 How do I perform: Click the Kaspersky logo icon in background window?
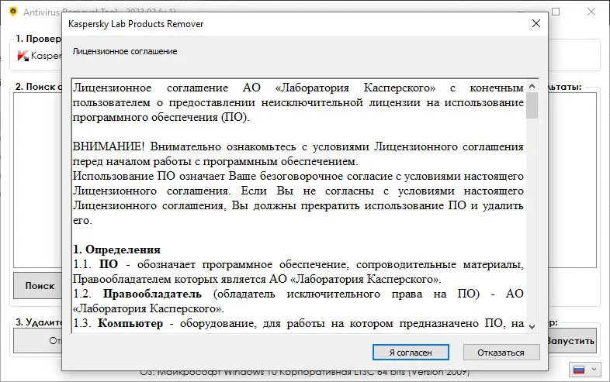pos(23,56)
